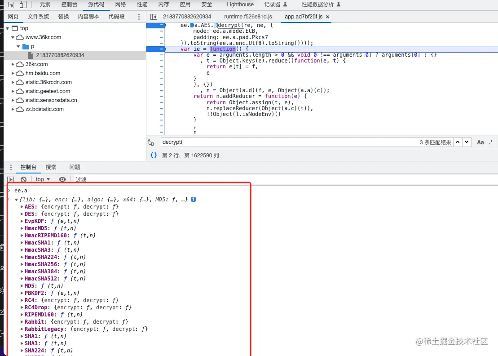Select the 文件系统 sub-tab

(38, 17)
